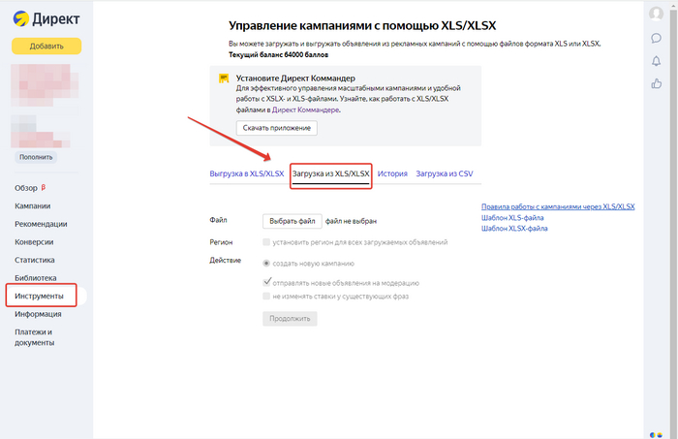678x439 pixels.
Task: Switch to Выгрузка в XLS/XLSX tab
Action: tap(247, 173)
